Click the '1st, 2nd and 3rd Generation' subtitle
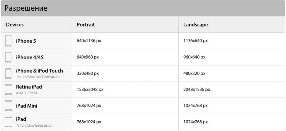This screenshot has width=286, height=131. (x=38, y=77)
